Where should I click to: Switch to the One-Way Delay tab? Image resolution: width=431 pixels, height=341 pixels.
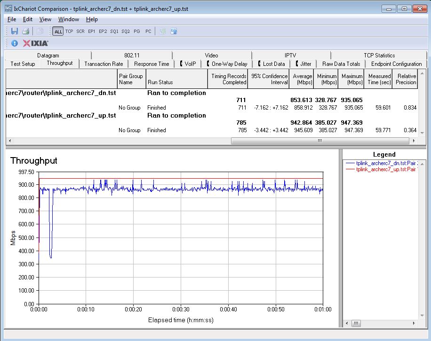(227, 64)
